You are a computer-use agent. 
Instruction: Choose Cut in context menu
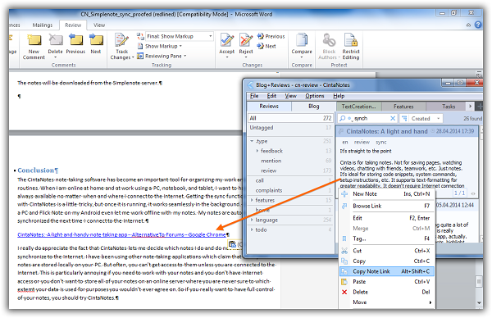point(386,251)
